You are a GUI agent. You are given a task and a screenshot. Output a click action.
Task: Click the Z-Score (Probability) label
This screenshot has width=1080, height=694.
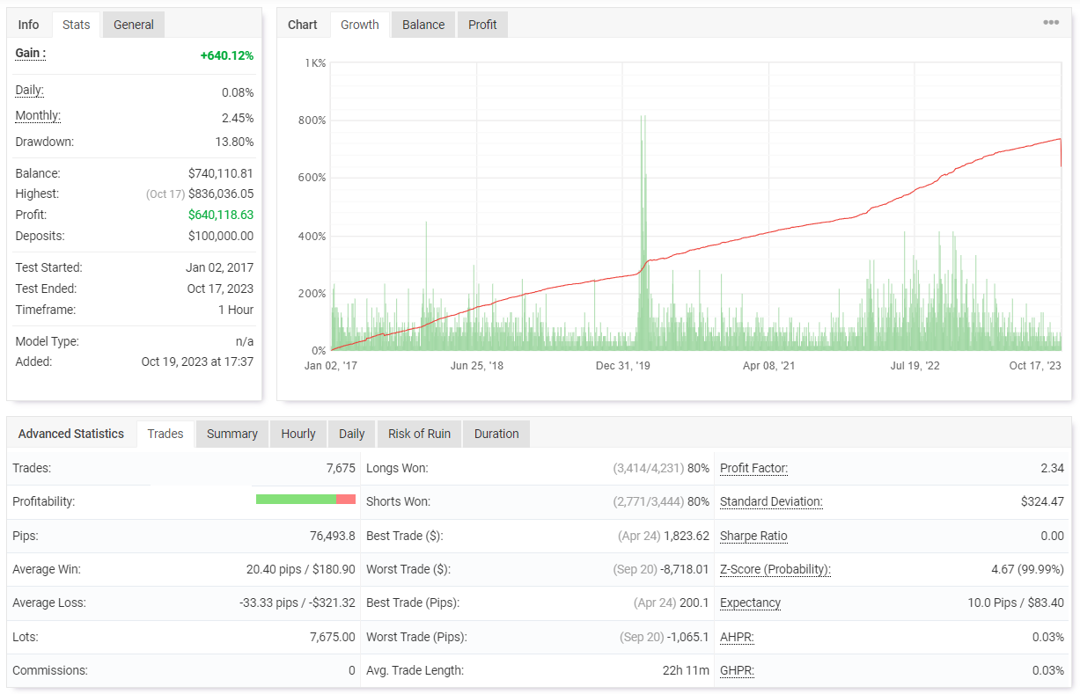775,569
